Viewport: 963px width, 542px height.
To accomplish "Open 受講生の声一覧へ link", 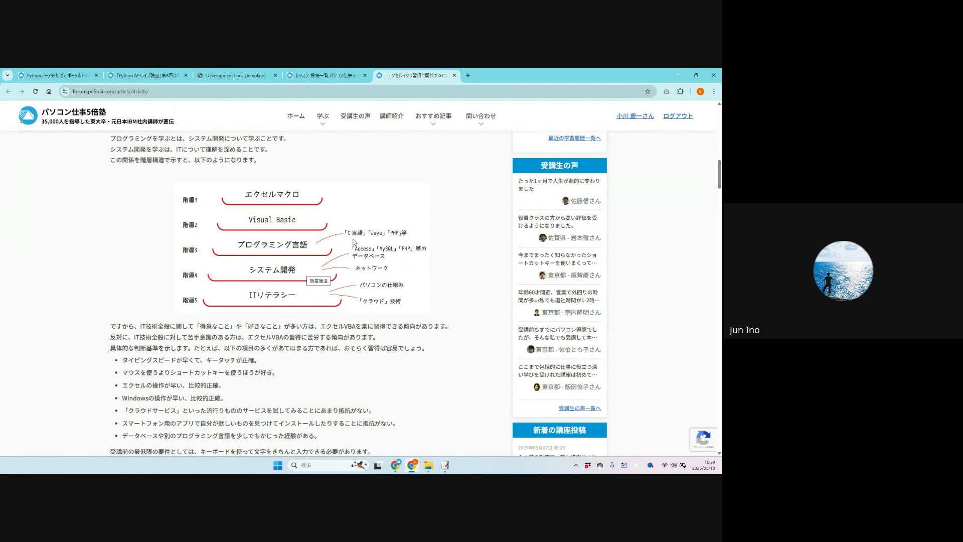I will point(579,408).
